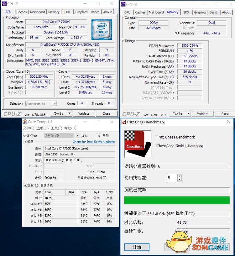Click the Bus Speed value 99.98 MHz
Viewport: 235px width, 256px height.
point(39,87)
